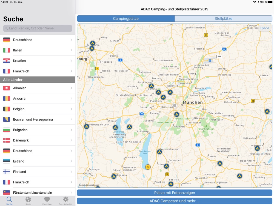
Task: Tap the campsite marker west of Raubling
Action: (x=239, y=176)
